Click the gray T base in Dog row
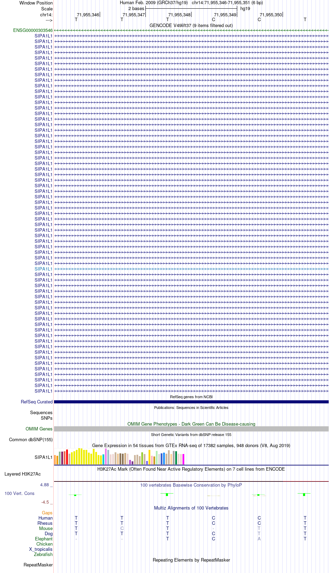 [x=259, y=534]
